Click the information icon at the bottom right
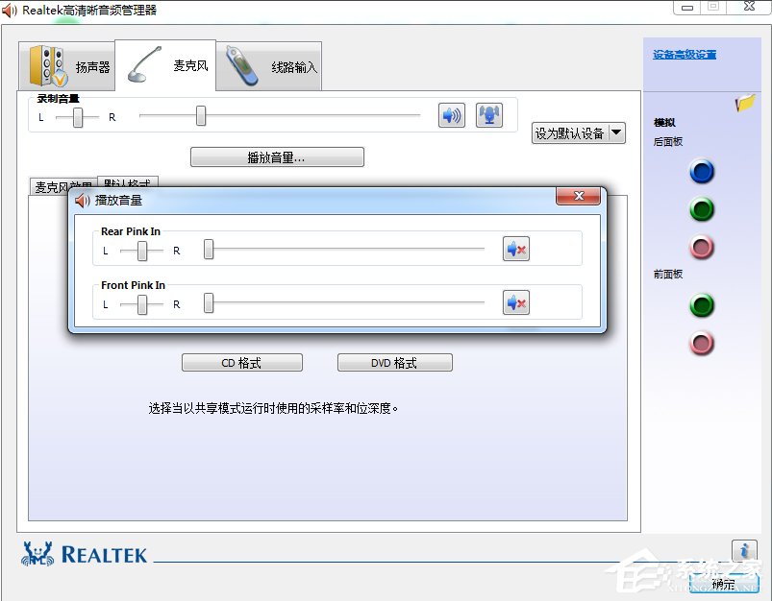 point(745,550)
